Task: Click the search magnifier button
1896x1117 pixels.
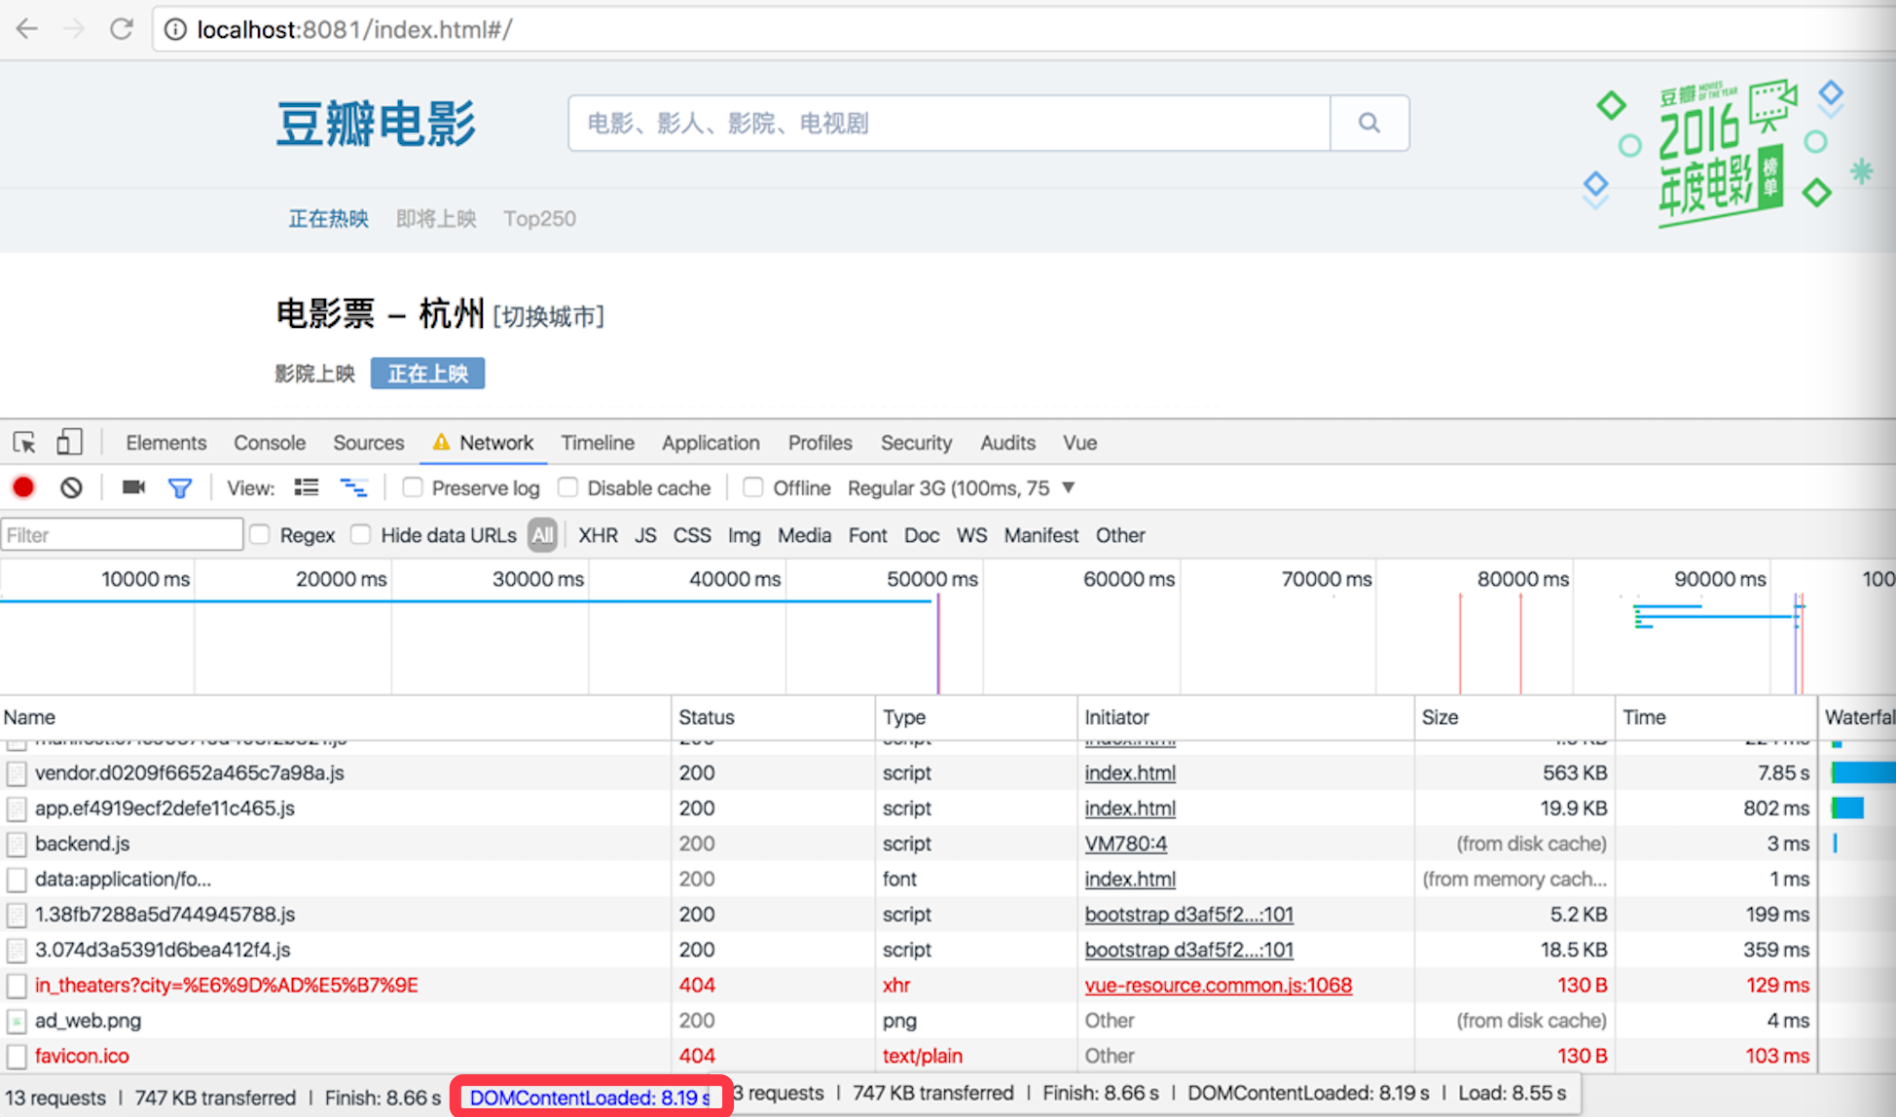Action: coord(1369,123)
